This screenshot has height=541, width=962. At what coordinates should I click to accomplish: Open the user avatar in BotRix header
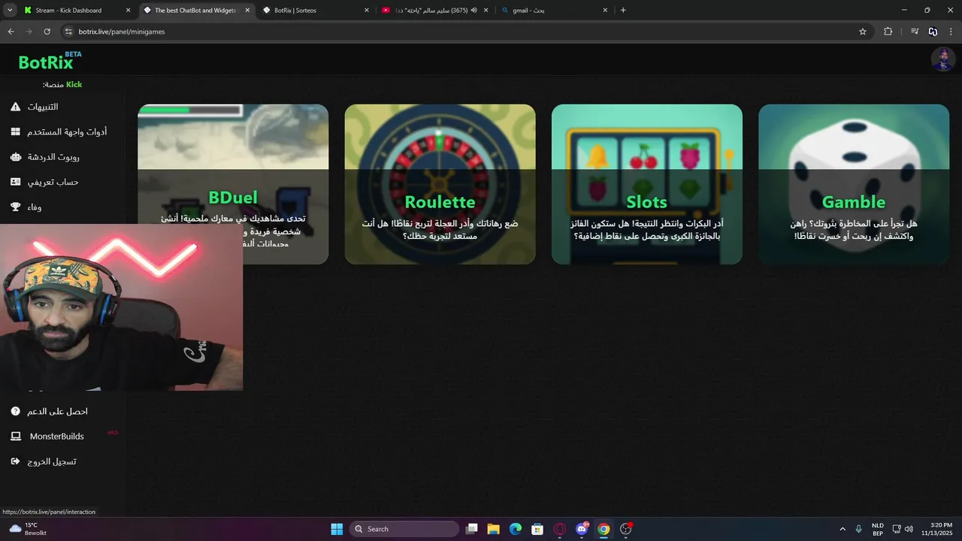coord(942,59)
